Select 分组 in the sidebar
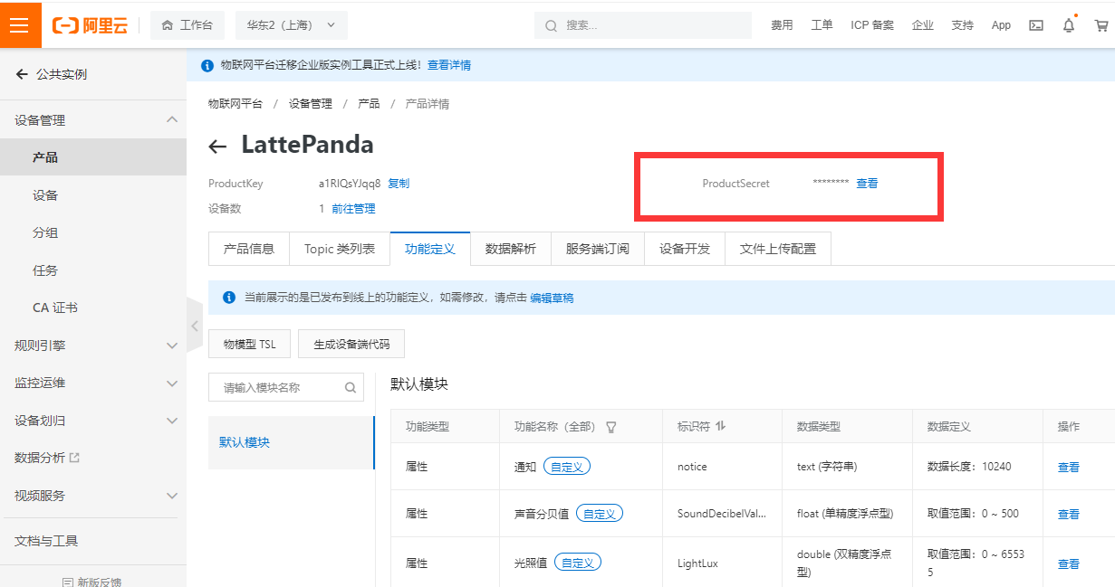Viewport: 1115px width, 587px height. [93, 232]
